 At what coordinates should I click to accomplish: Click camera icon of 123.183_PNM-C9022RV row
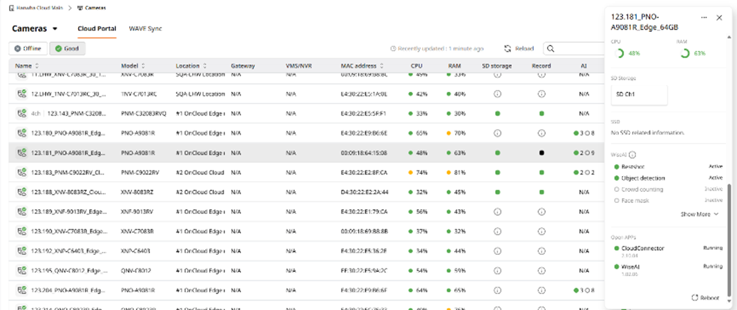[22, 172]
